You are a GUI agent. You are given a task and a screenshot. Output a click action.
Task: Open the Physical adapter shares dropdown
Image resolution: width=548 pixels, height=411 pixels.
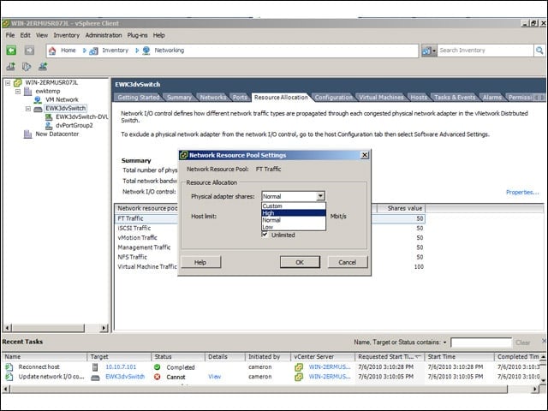pyautogui.click(x=320, y=196)
